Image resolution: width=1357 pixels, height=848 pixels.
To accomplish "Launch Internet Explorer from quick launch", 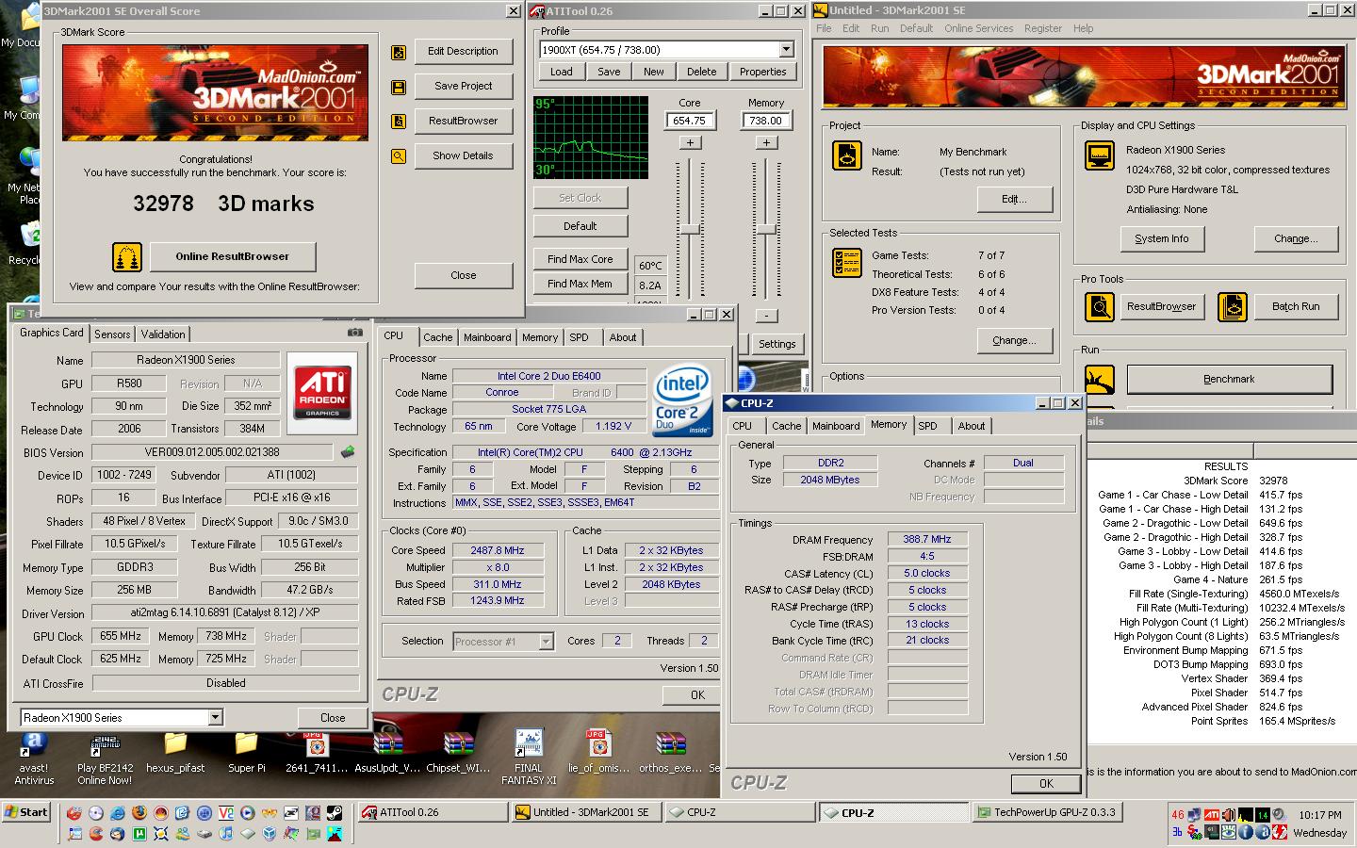I will point(118,812).
